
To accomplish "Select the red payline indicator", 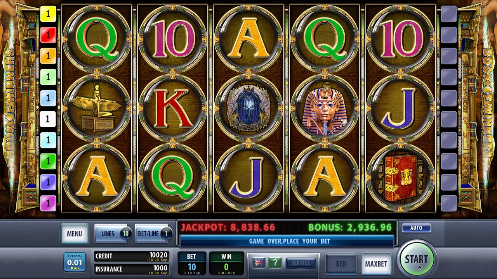I will click(48, 35).
